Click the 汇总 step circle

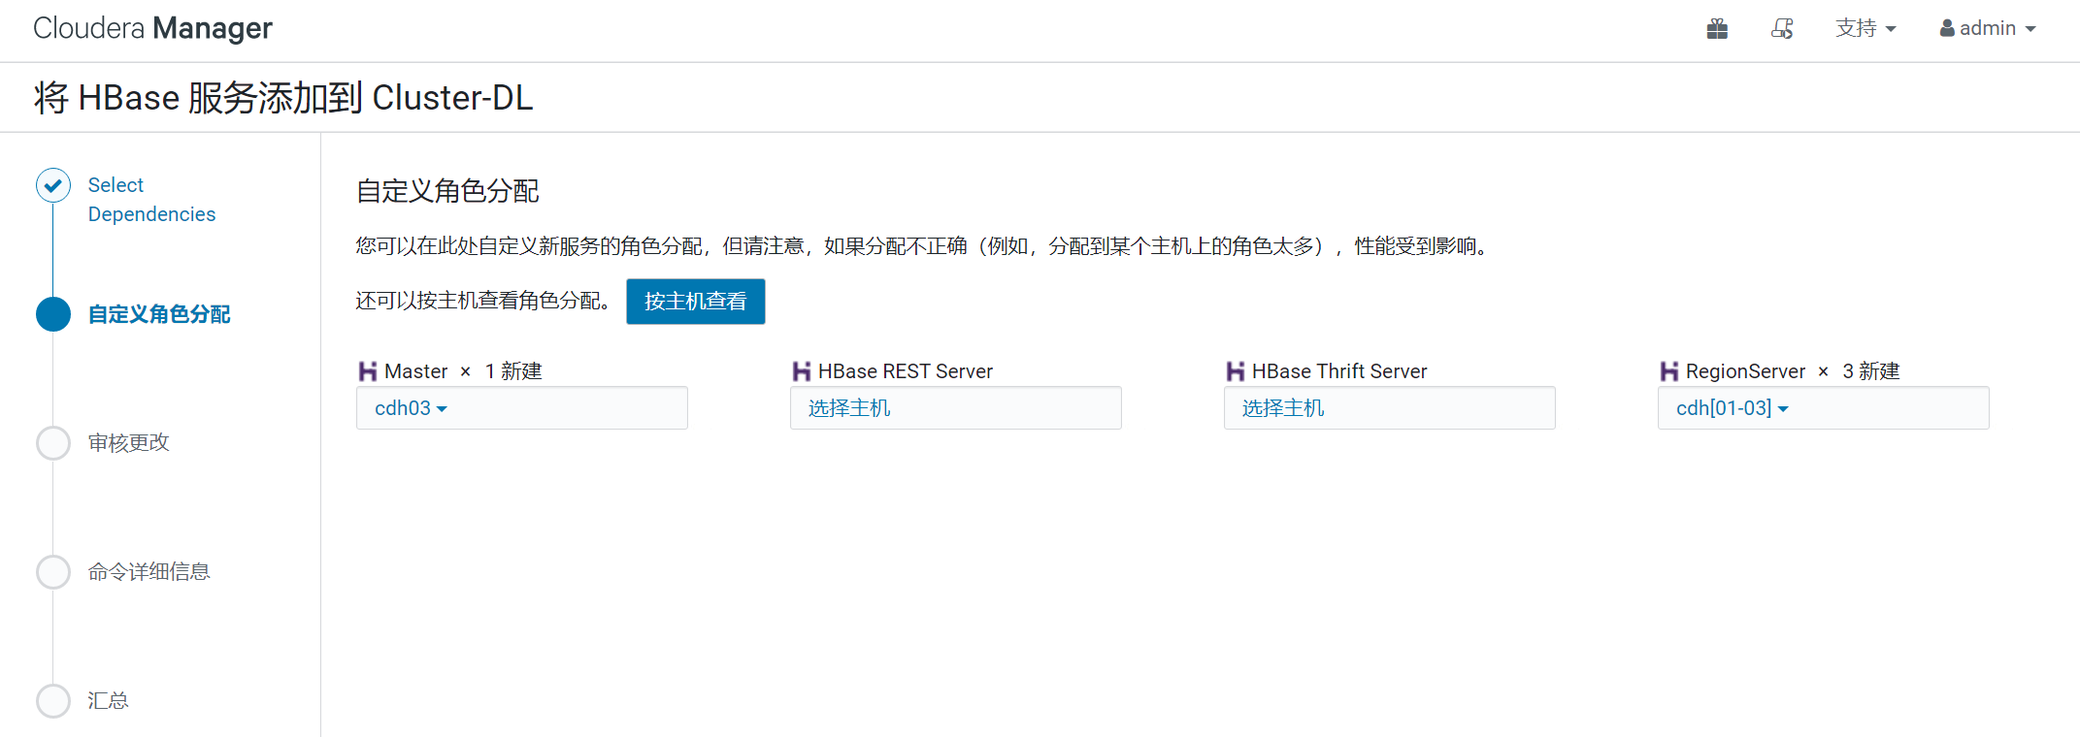point(53,701)
